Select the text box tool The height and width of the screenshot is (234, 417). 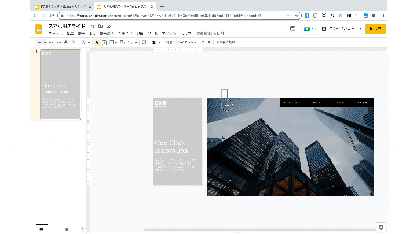(104, 43)
